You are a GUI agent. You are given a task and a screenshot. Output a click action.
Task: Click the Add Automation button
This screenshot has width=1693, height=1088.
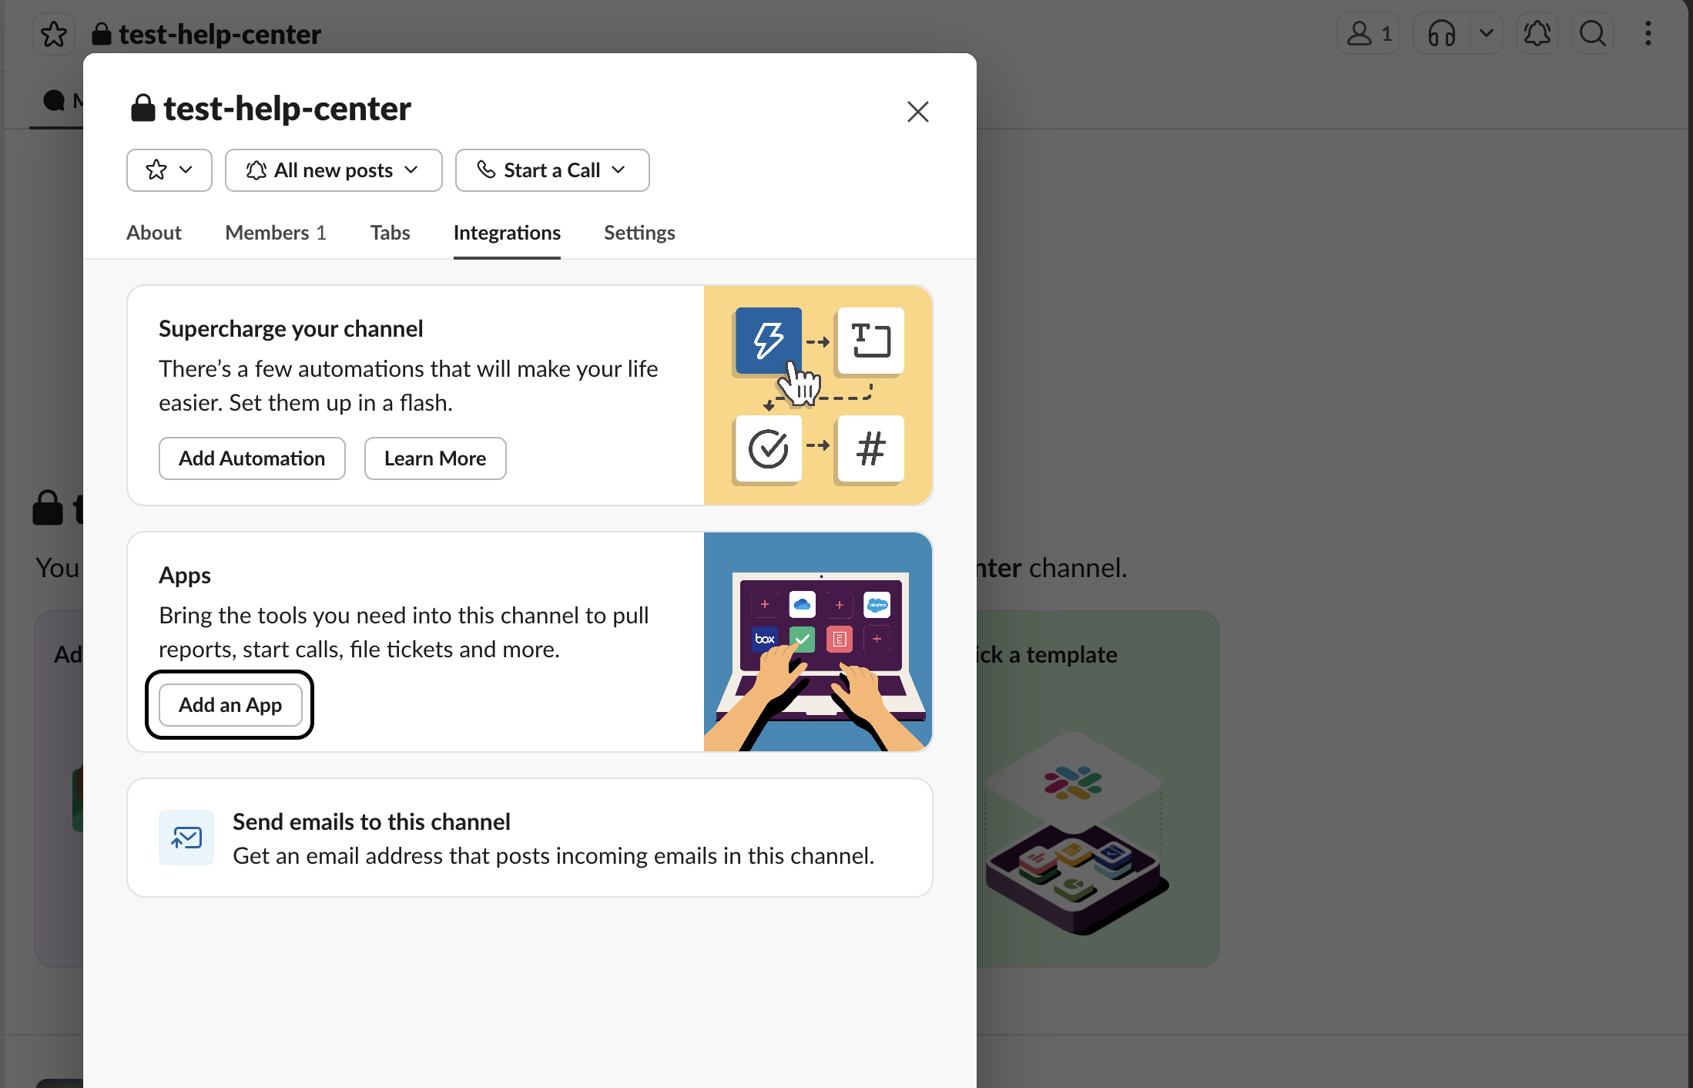click(x=252, y=458)
